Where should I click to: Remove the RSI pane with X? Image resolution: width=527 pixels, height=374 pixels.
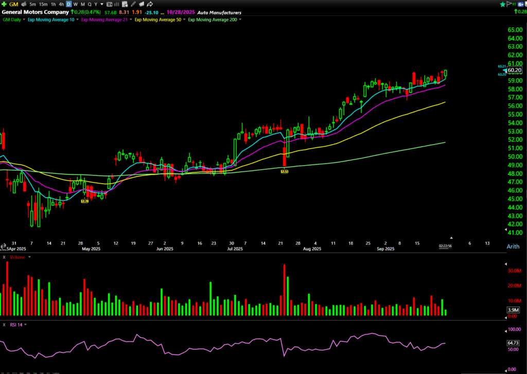[4, 325]
